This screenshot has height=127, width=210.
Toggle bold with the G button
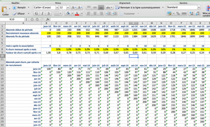coord(36,13)
